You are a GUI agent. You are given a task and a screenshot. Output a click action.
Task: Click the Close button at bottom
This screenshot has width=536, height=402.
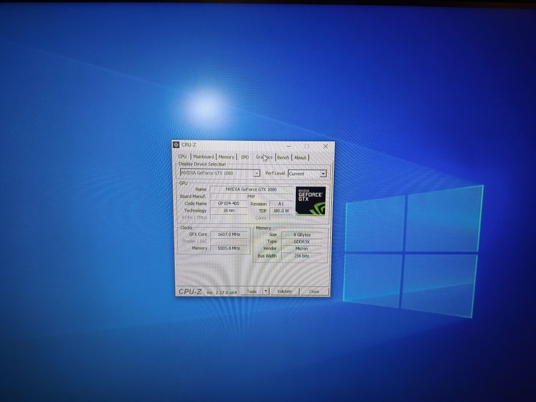click(314, 292)
